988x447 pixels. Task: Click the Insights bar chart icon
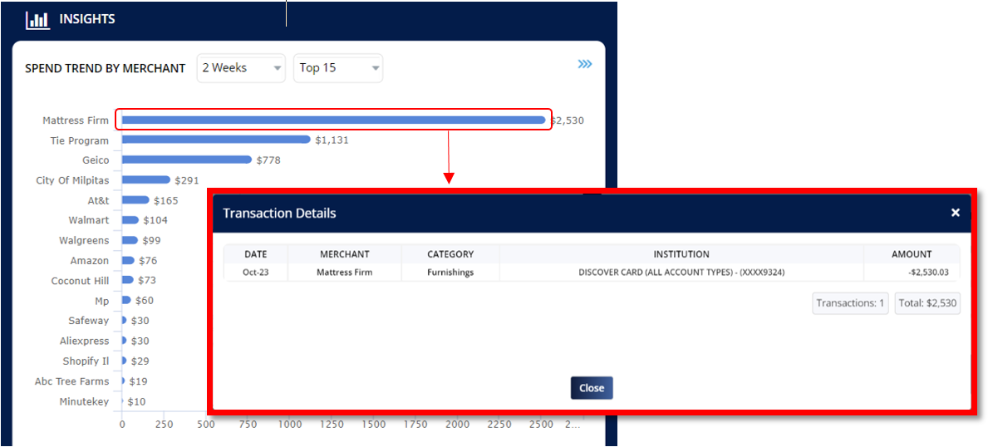[x=37, y=19]
